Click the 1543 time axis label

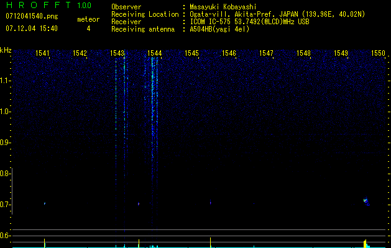click(117, 53)
